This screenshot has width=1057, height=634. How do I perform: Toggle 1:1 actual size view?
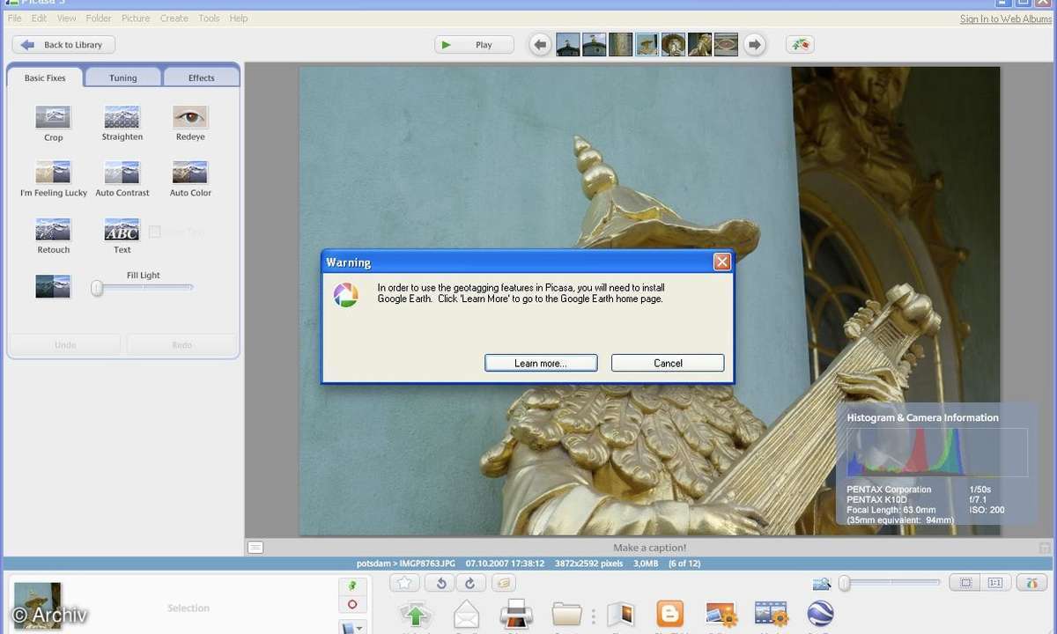pos(995,583)
